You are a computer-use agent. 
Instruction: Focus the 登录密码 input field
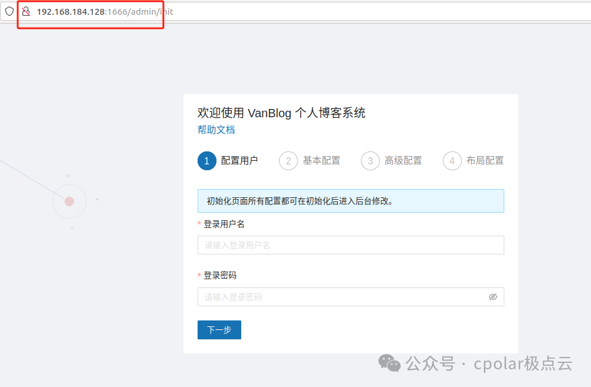click(342, 297)
